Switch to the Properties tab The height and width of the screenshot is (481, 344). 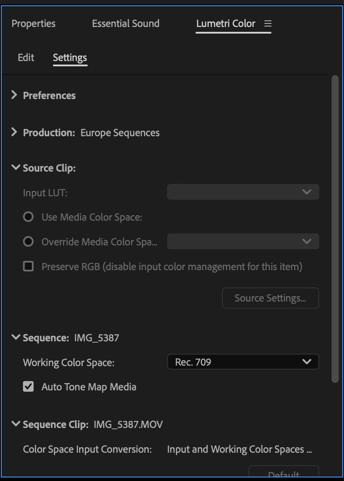[34, 23]
